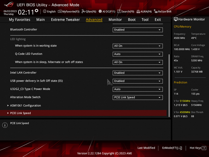Switch to the Extreme Tweaker tab
The image size is (209, 157).
click(65, 20)
